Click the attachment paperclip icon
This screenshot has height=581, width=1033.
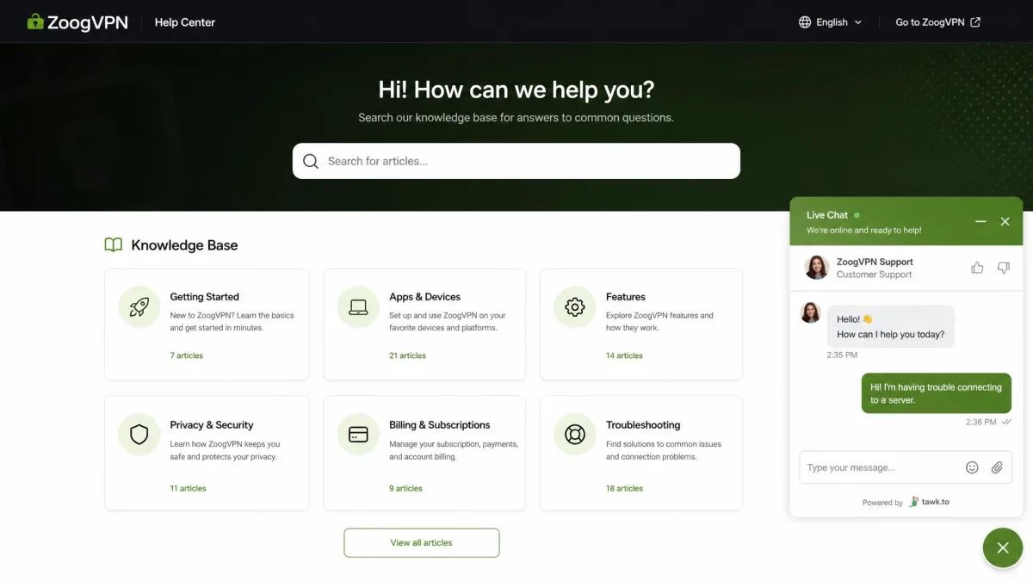point(997,467)
